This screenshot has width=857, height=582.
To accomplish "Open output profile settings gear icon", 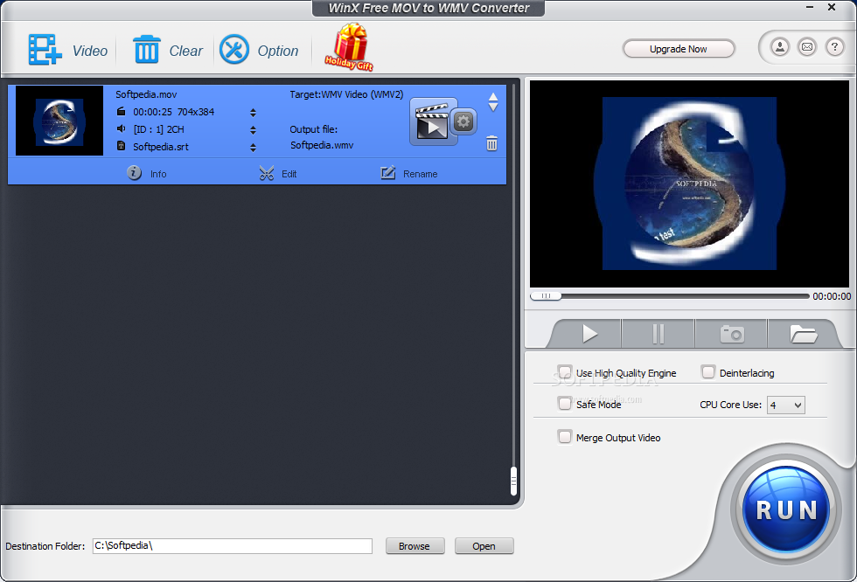I will pyautogui.click(x=463, y=121).
